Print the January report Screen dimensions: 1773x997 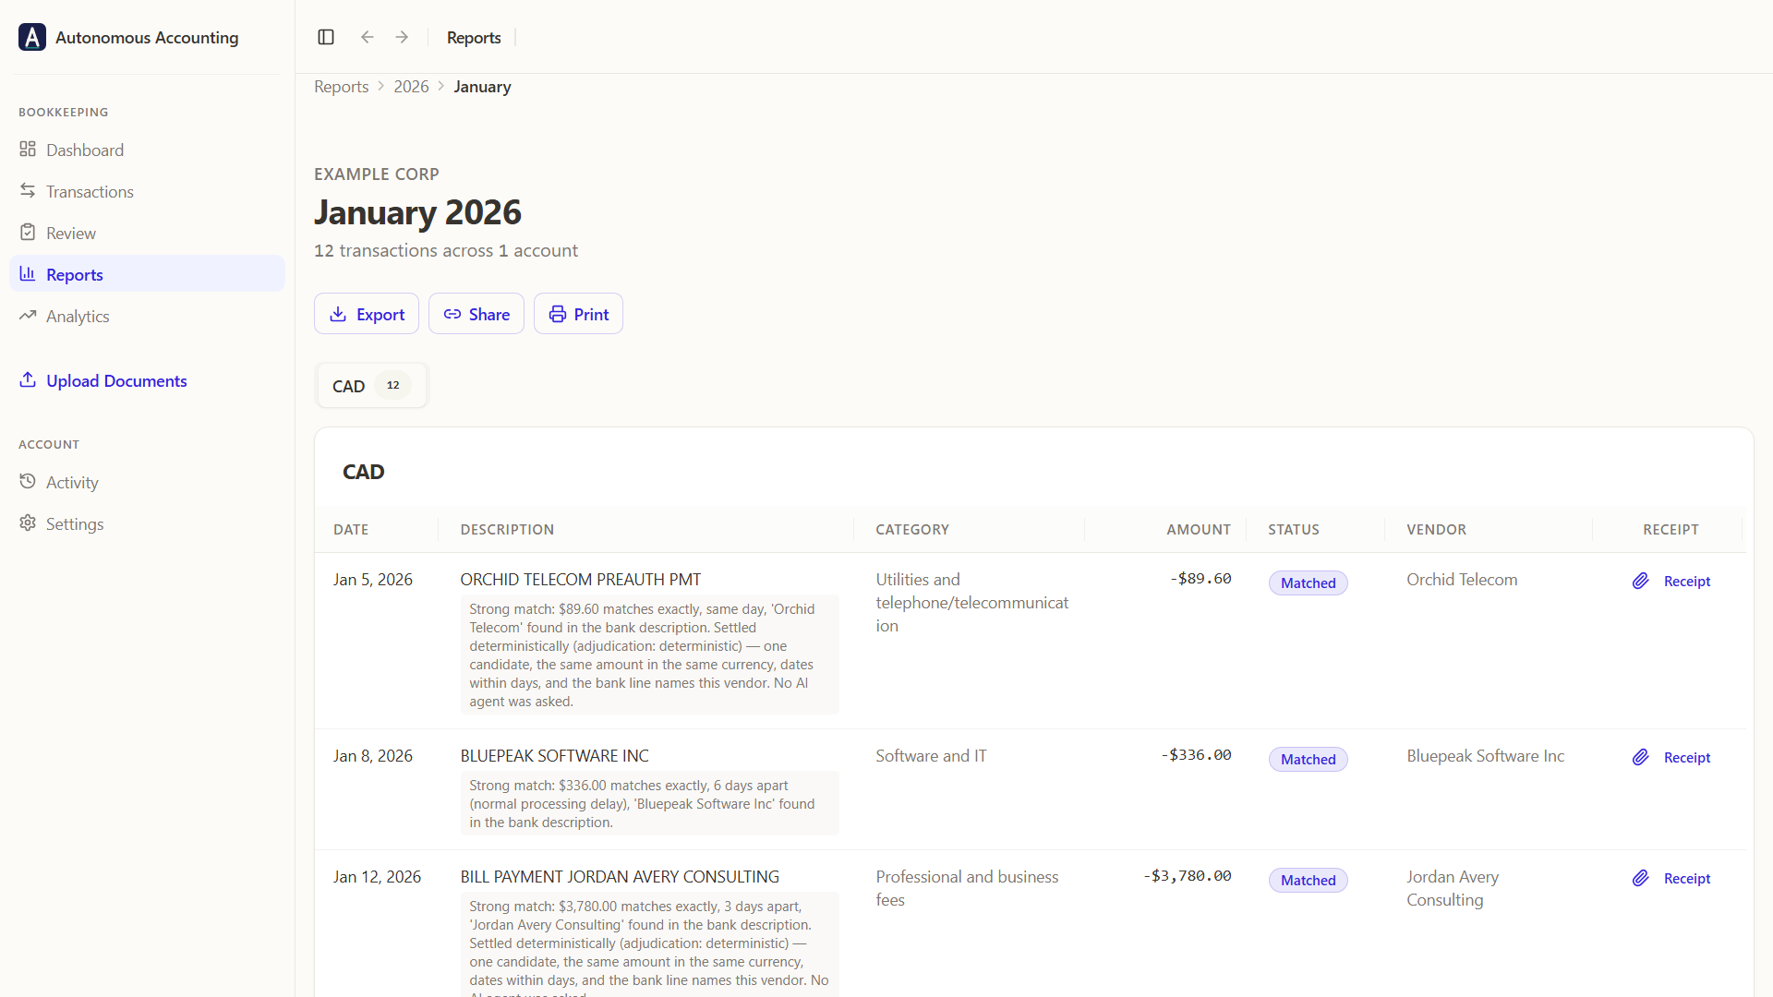(578, 314)
